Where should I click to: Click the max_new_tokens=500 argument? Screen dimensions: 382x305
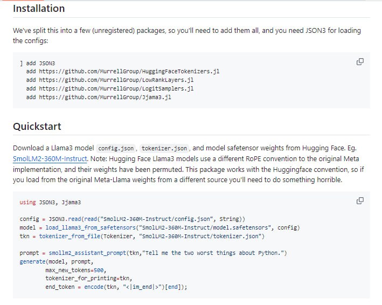point(75,270)
